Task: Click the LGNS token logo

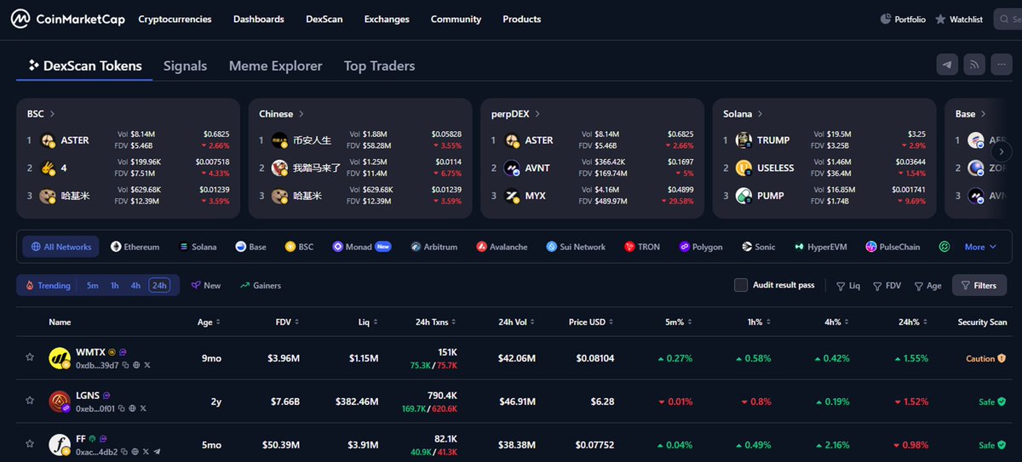Action: [x=59, y=401]
